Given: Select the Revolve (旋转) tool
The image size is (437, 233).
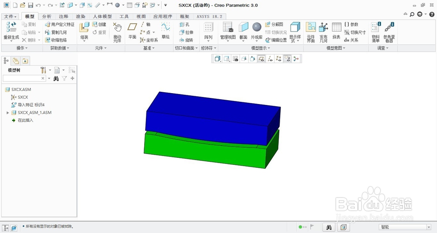Looking at the screenshot, I should pos(186,40).
